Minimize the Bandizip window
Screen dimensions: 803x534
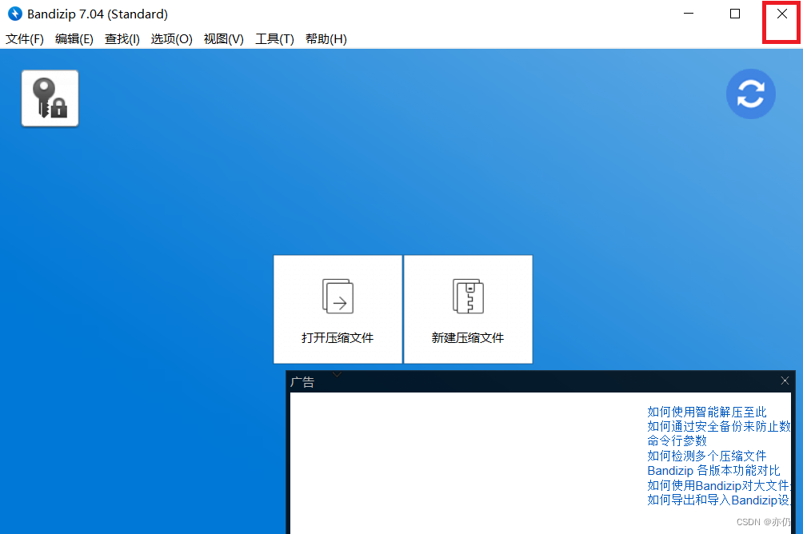coord(689,14)
